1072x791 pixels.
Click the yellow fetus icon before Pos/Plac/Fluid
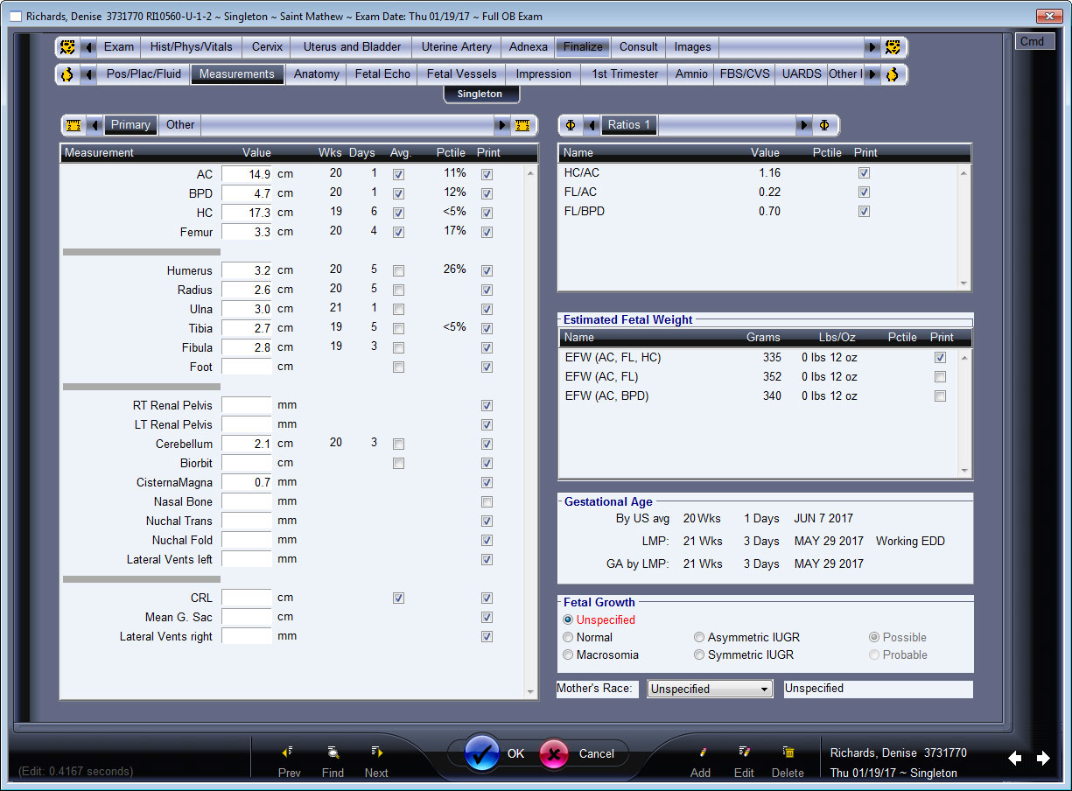coord(67,74)
